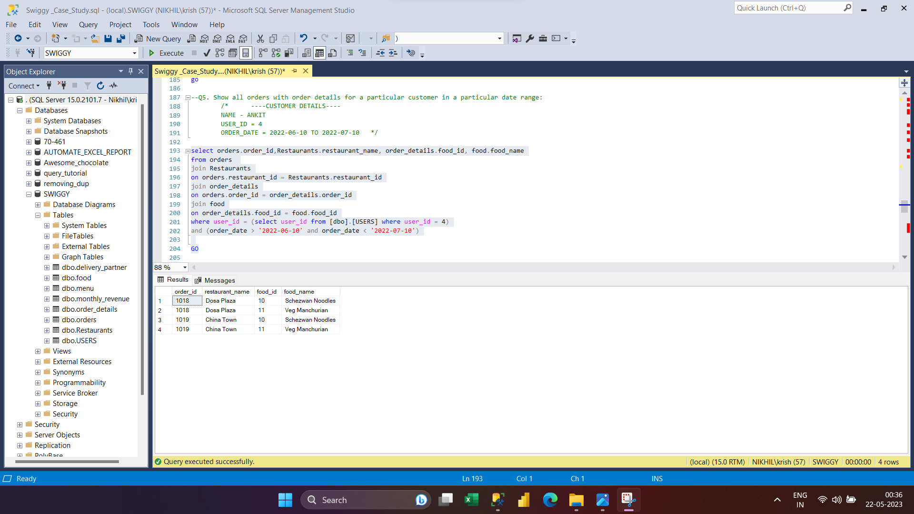Open the Tools menu
The image size is (914, 514).
pyautogui.click(x=151, y=25)
